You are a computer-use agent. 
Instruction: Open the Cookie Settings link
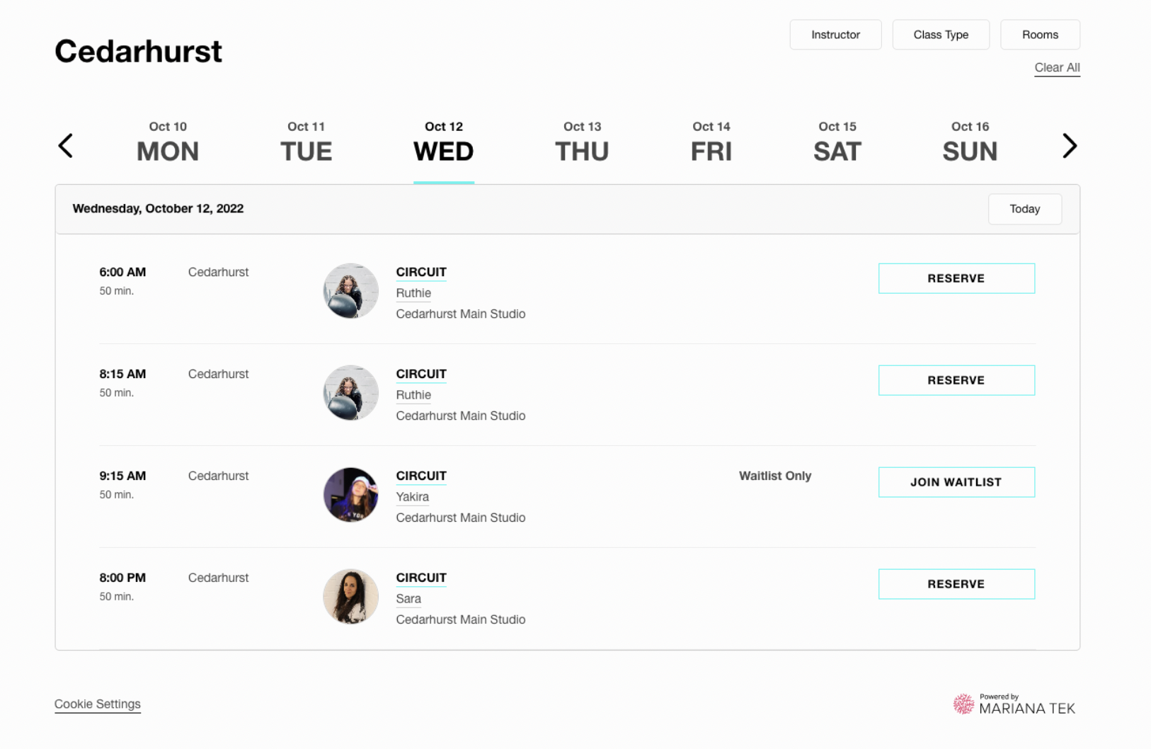click(x=98, y=704)
